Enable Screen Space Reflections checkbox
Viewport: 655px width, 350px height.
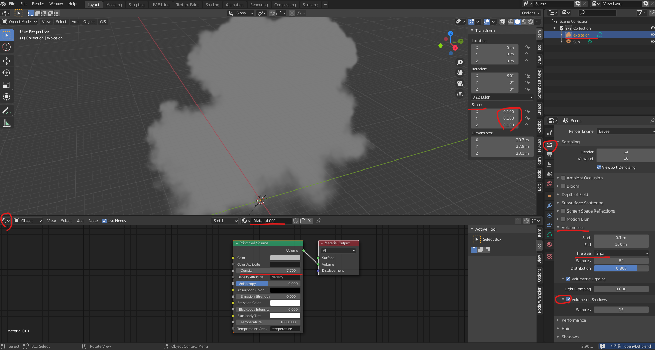point(563,211)
